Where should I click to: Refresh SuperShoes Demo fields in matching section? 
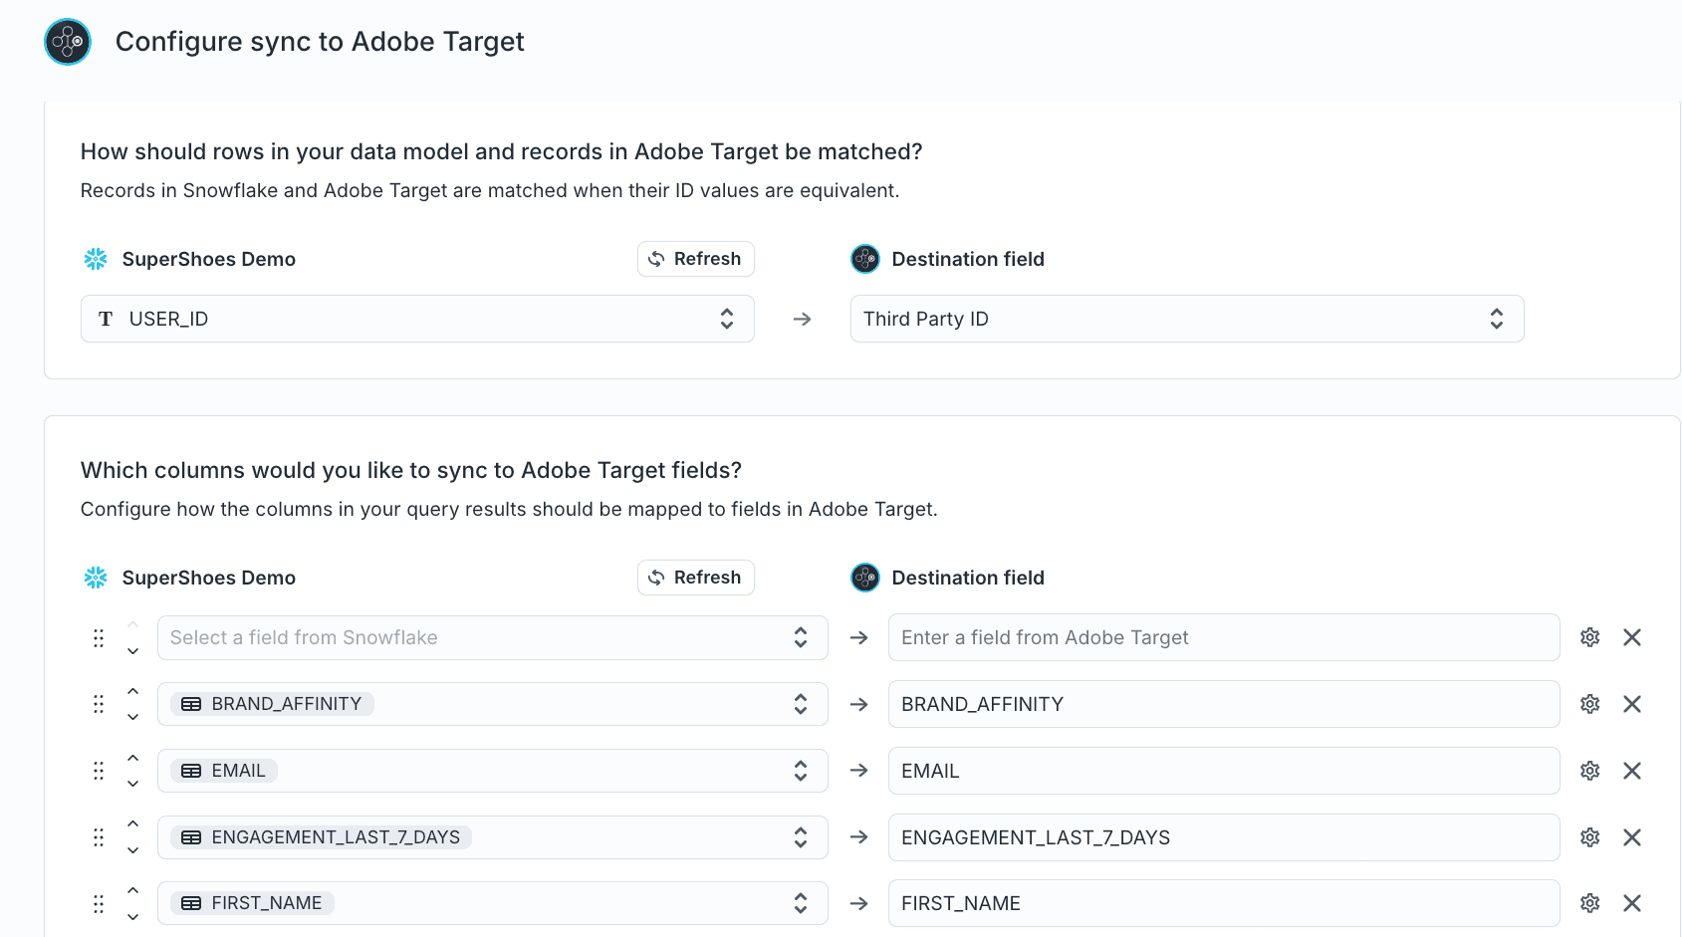click(695, 259)
